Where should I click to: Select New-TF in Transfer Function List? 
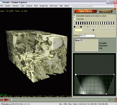[79, 40]
